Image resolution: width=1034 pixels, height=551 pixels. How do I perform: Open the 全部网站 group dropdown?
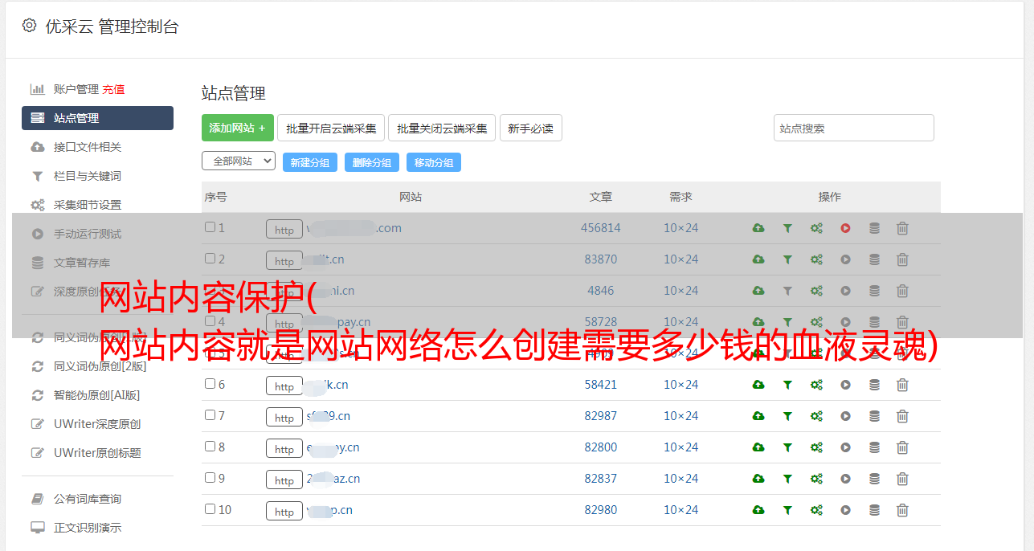click(x=239, y=161)
